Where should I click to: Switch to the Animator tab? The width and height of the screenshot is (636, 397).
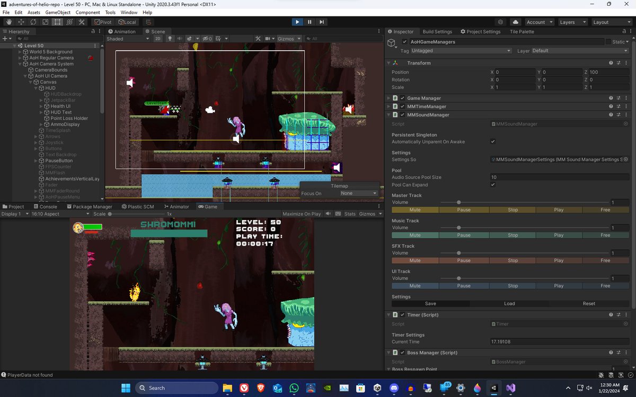[x=176, y=206]
